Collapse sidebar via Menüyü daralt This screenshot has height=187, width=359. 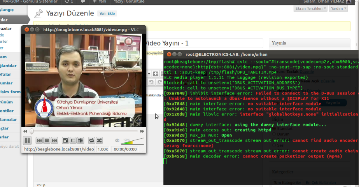(x=10, y=146)
